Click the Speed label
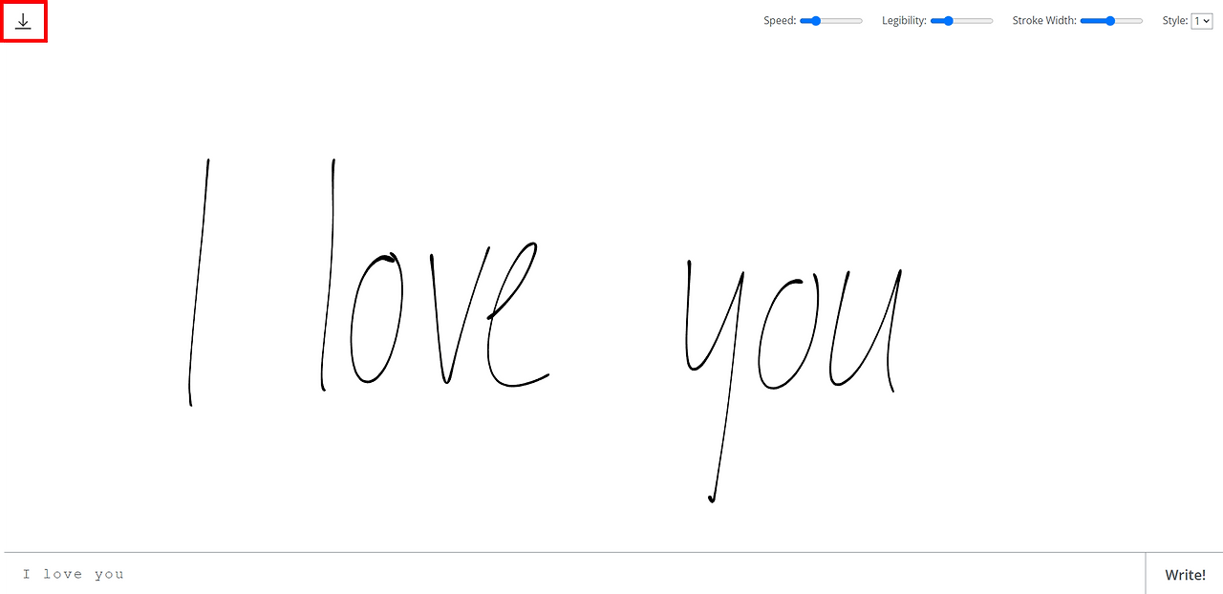 tap(779, 20)
